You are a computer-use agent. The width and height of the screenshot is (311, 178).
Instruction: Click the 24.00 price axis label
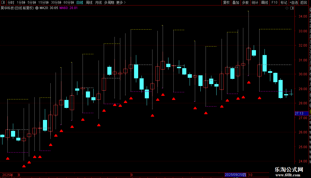pyautogui.click(x=303, y=161)
